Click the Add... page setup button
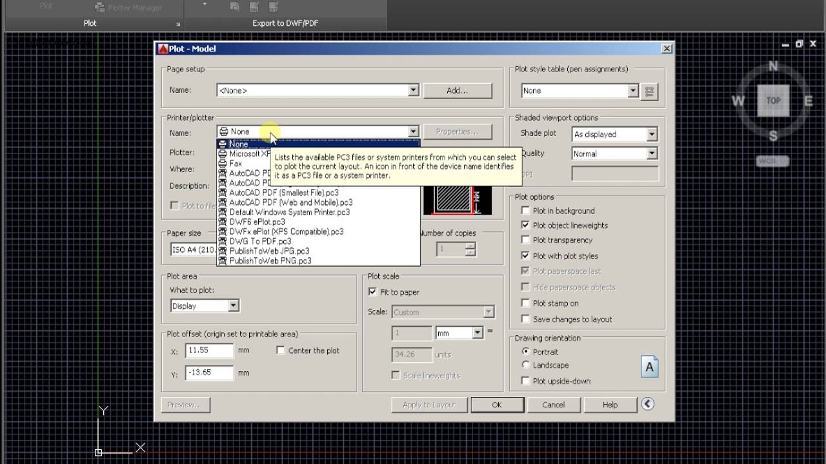826x464 pixels. [x=458, y=90]
